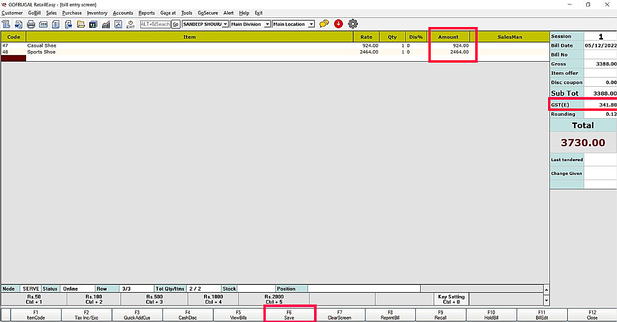The image size is (617, 322).
Task: Click the bar chart toolbar icon
Action: (x=106, y=24)
